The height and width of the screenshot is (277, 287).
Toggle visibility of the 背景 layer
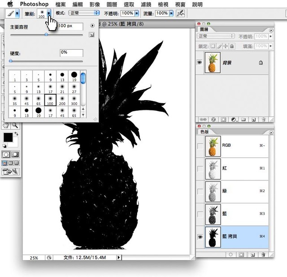[200, 63]
